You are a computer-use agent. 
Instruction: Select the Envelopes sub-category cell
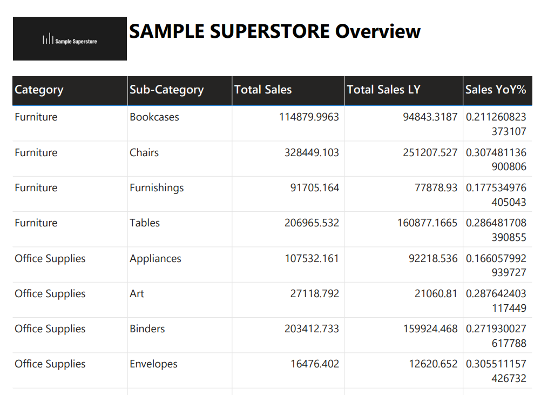pyautogui.click(x=153, y=364)
